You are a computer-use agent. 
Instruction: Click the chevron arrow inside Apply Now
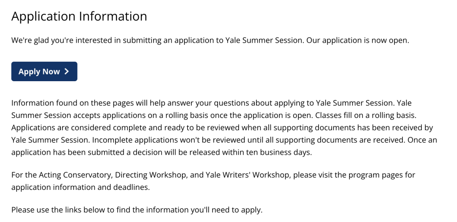(67, 71)
